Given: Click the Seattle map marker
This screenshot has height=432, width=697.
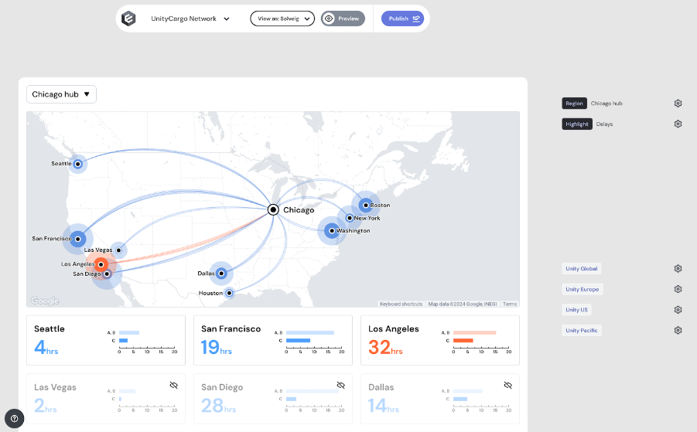Looking at the screenshot, I should click(x=78, y=165).
